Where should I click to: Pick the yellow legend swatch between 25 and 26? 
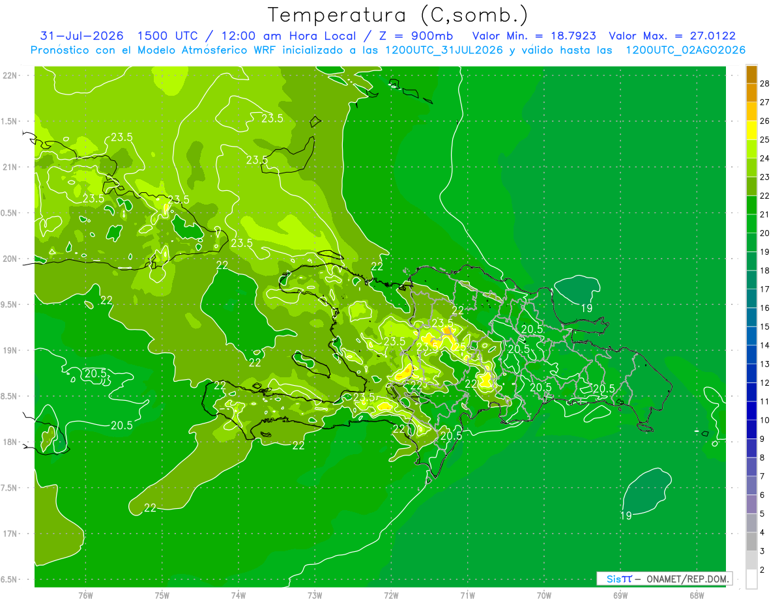(751, 130)
